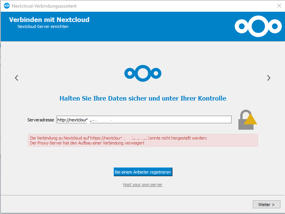Viewport: 285px width, 214px height.
Task: Click the blue Nextcloud logo above the slogan
Action: click(x=142, y=73)
